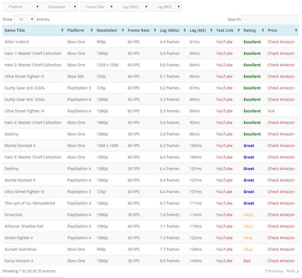
Task: Sort table by Lag (MS) column
Action: click(201, 30)
